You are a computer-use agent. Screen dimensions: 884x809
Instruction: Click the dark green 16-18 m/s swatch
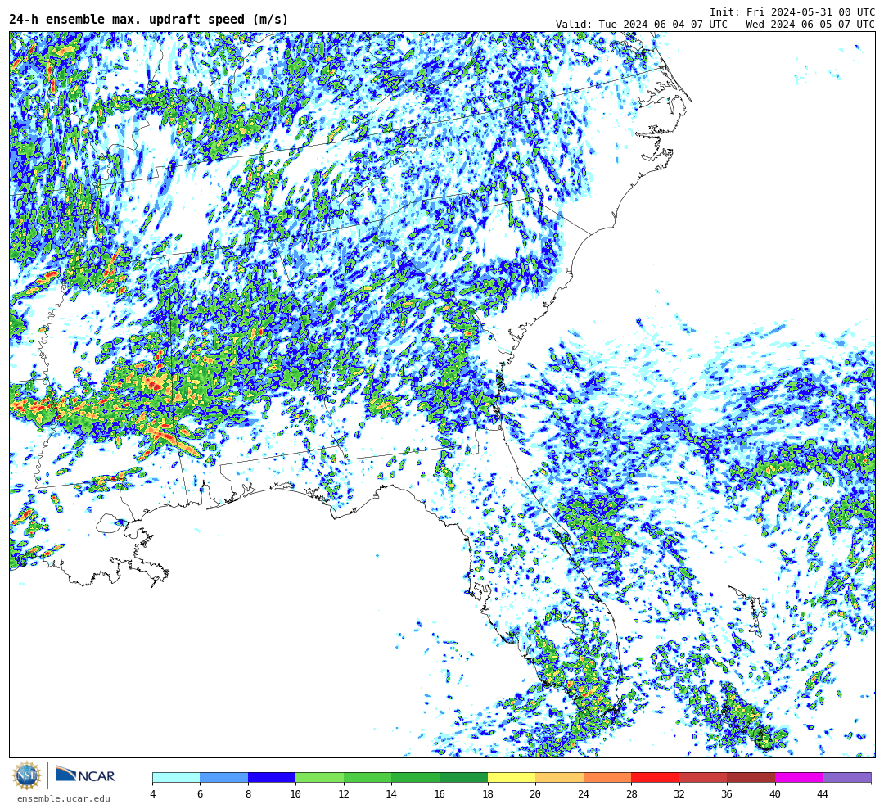pos(463,777)
